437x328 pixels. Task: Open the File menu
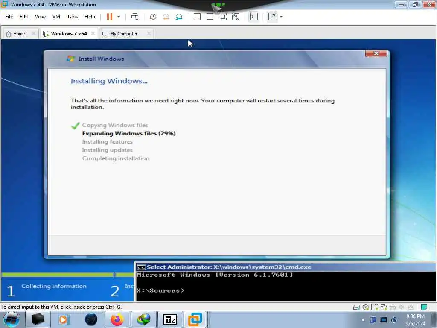(x=9, y=17)
